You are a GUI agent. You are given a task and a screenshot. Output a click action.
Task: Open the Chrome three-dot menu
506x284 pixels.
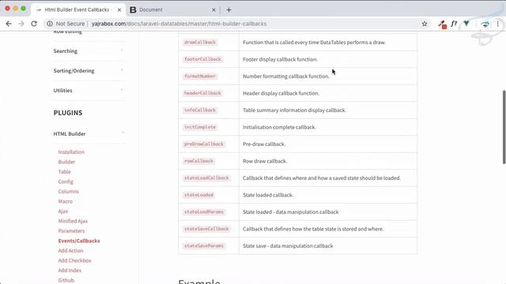497,24
